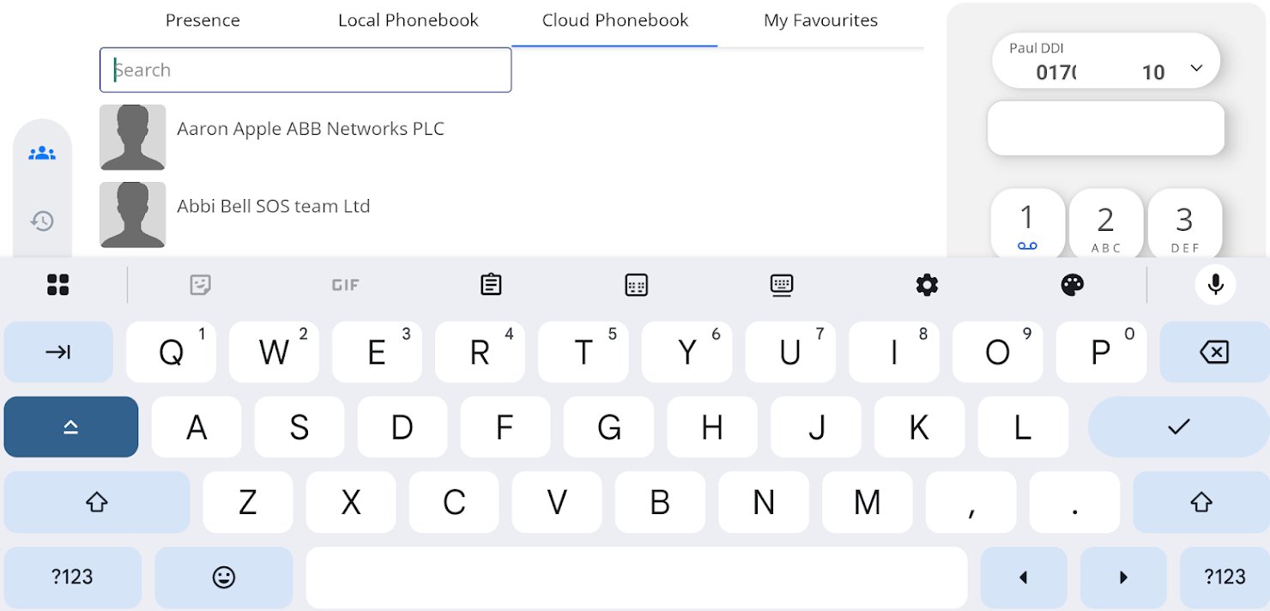The height and width of the screenshot is (611, 1270).
Task: Open keyboard settings gear
Action: point(927,285)
